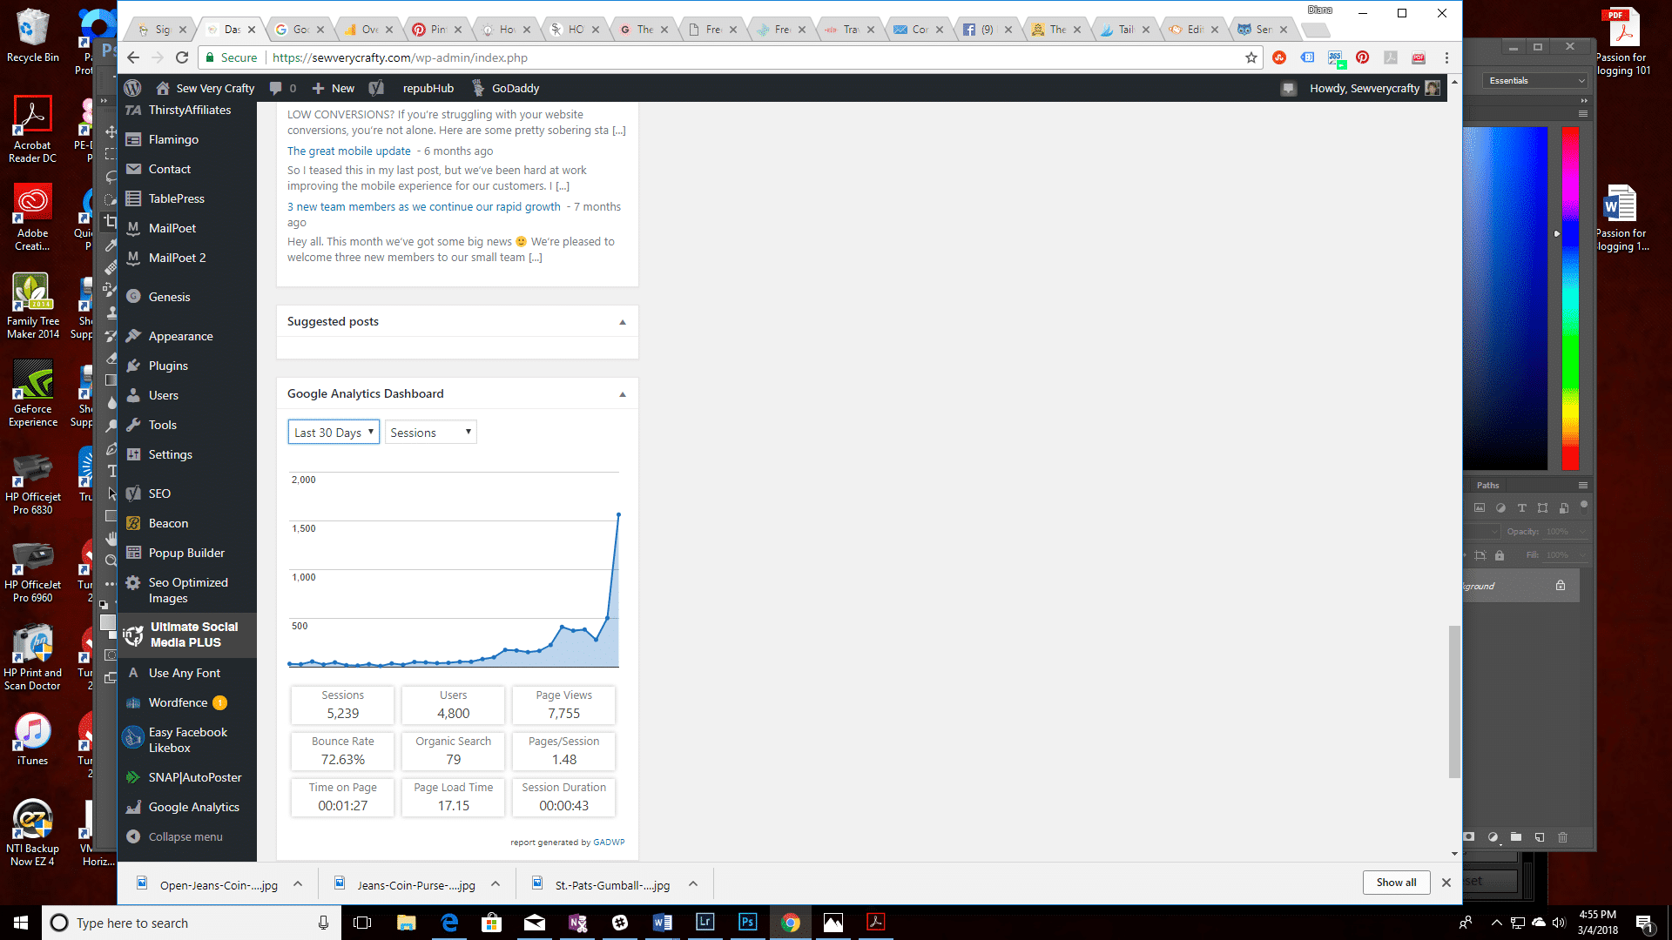This screenshot has width=1672, height=940.
Task: Switch to the Google browser tab
Action: (x=300, y=30)
